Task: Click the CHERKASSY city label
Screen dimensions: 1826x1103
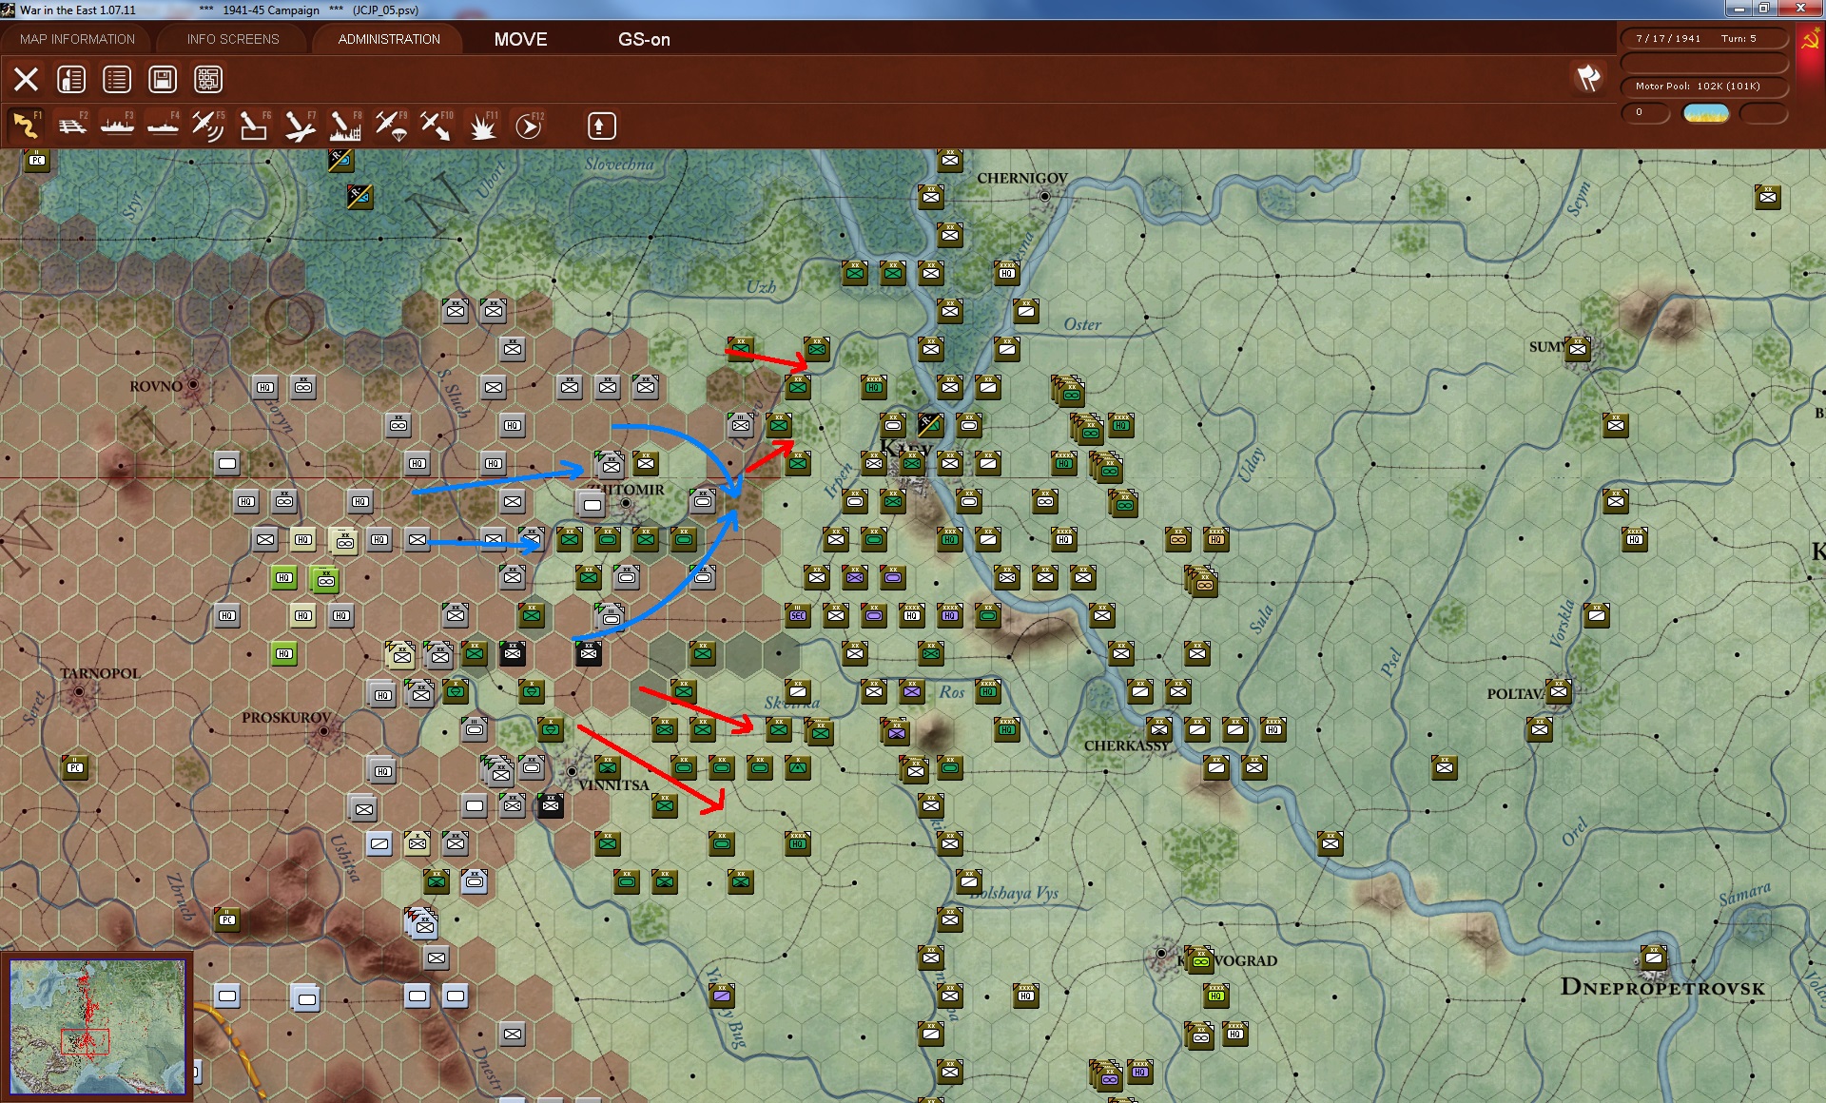Action: tap(1126, 745)
